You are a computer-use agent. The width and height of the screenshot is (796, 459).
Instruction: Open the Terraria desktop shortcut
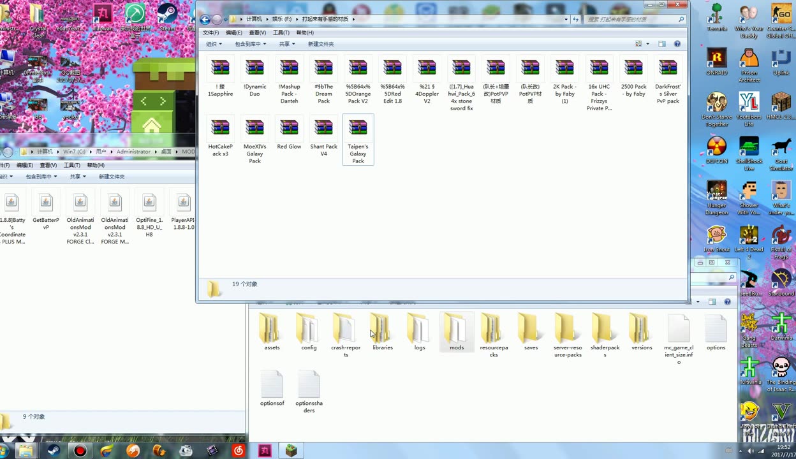coord(717,17)
